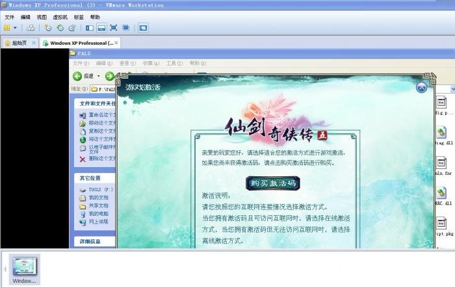
Task: Open the VMware 帮助 menu
Action: [95, 17]
